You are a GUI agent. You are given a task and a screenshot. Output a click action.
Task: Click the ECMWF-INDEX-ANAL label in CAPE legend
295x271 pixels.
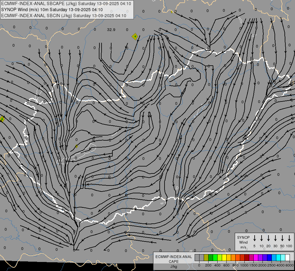point(174,257)
